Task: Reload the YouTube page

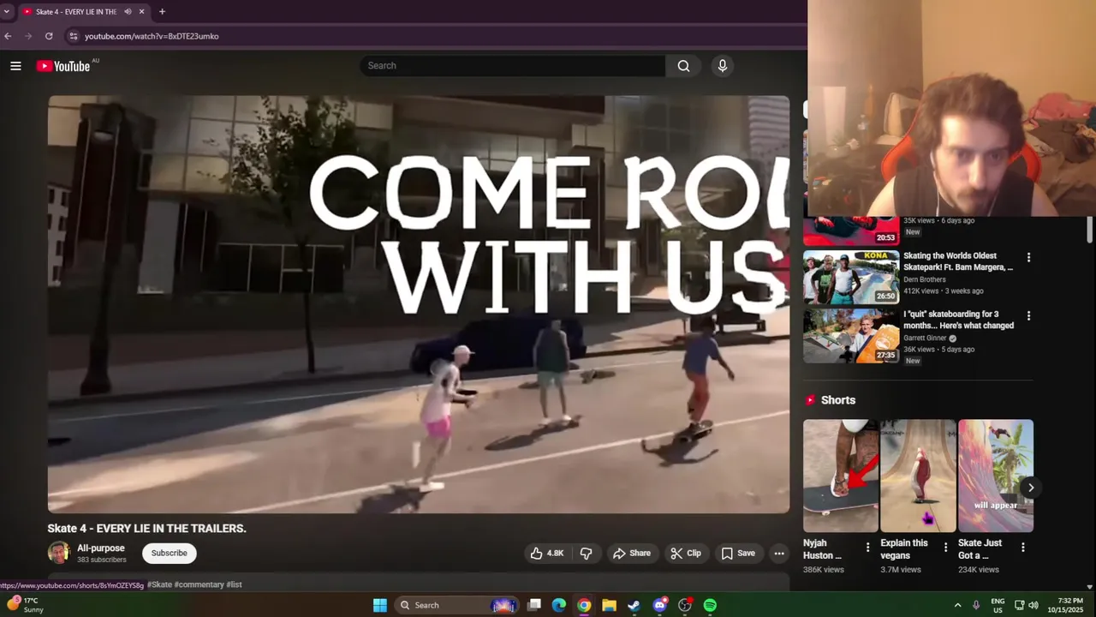Action: click(x=49, y=36)
